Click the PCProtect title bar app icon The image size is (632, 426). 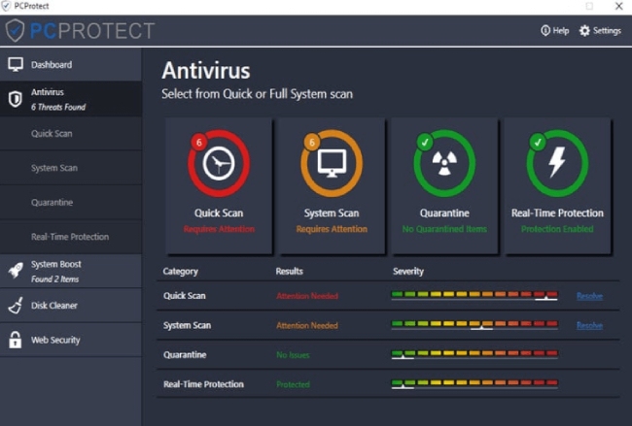[x=6, y=6]
